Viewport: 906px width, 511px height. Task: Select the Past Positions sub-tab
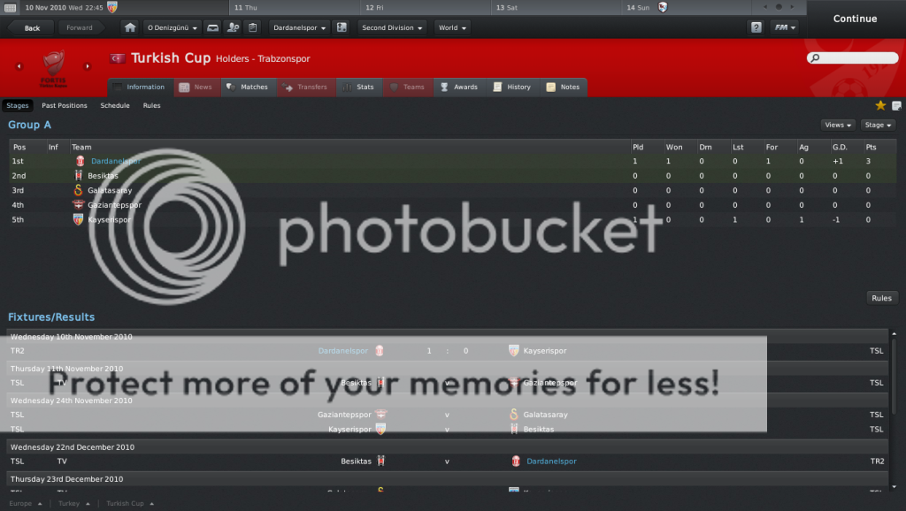(x=64, y=106)
